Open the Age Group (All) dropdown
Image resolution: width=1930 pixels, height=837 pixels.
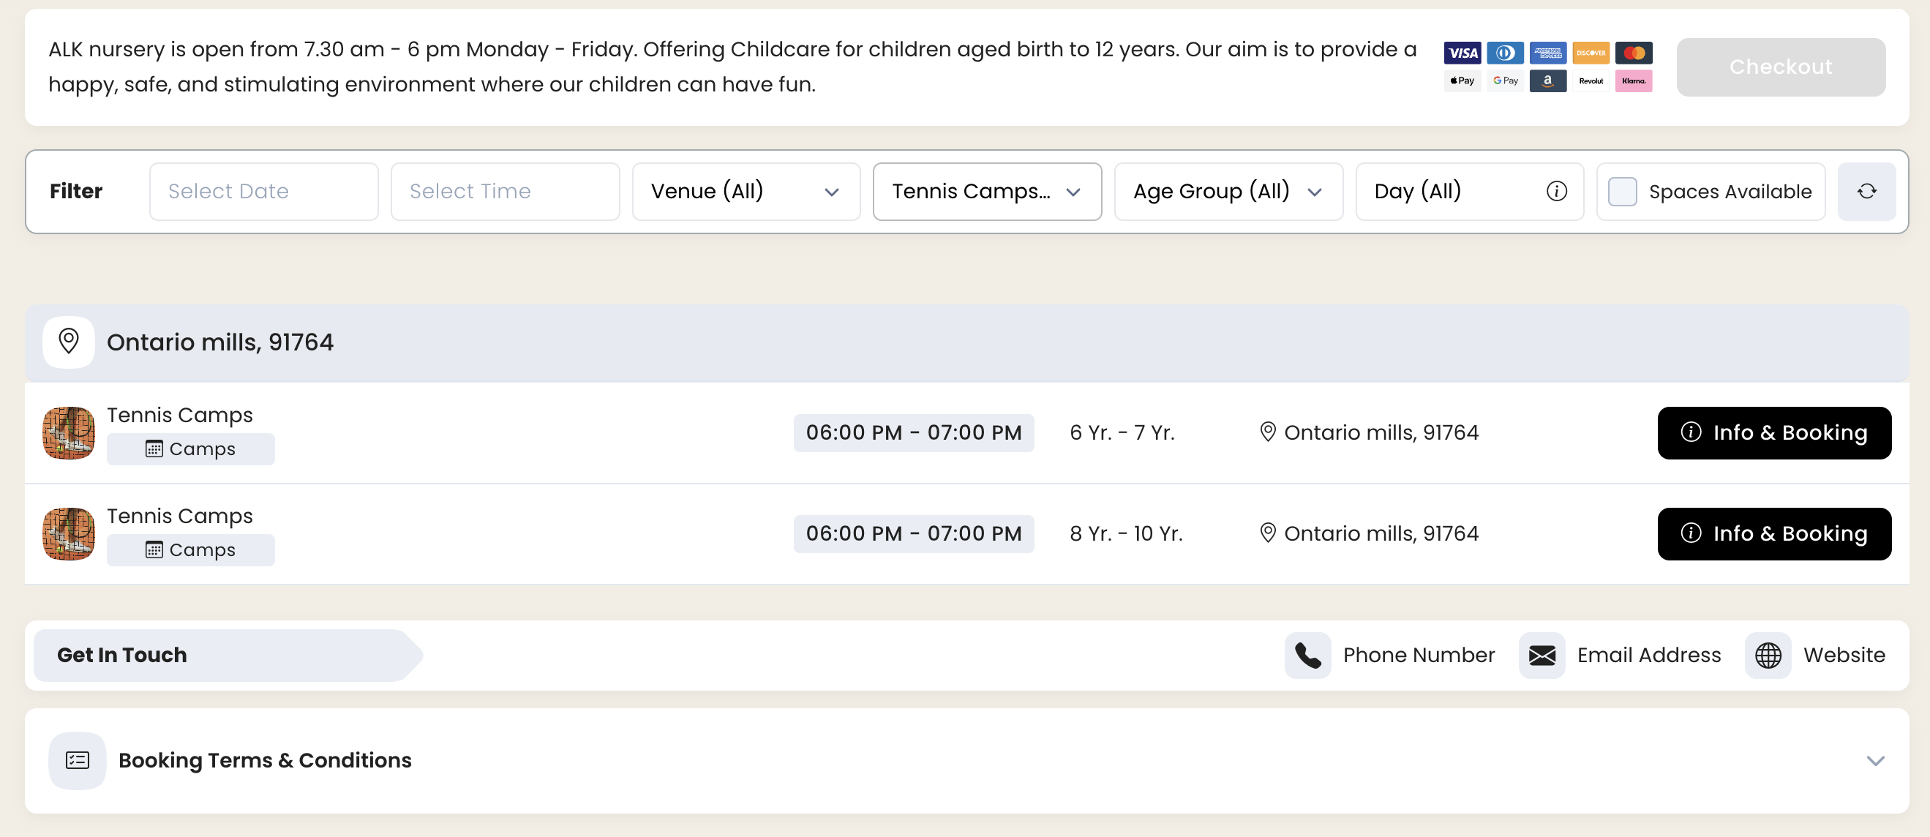click(1228, 191)
